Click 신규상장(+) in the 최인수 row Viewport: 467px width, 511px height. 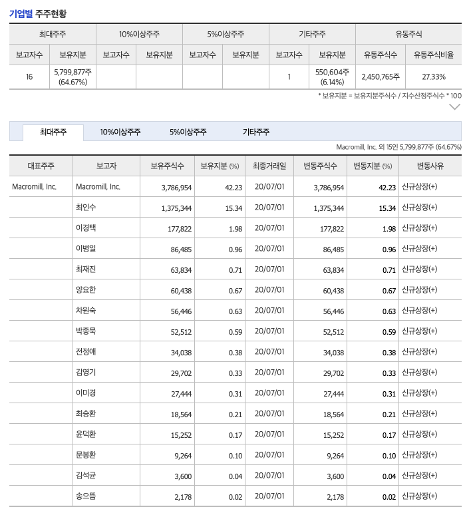pos(419,208)
